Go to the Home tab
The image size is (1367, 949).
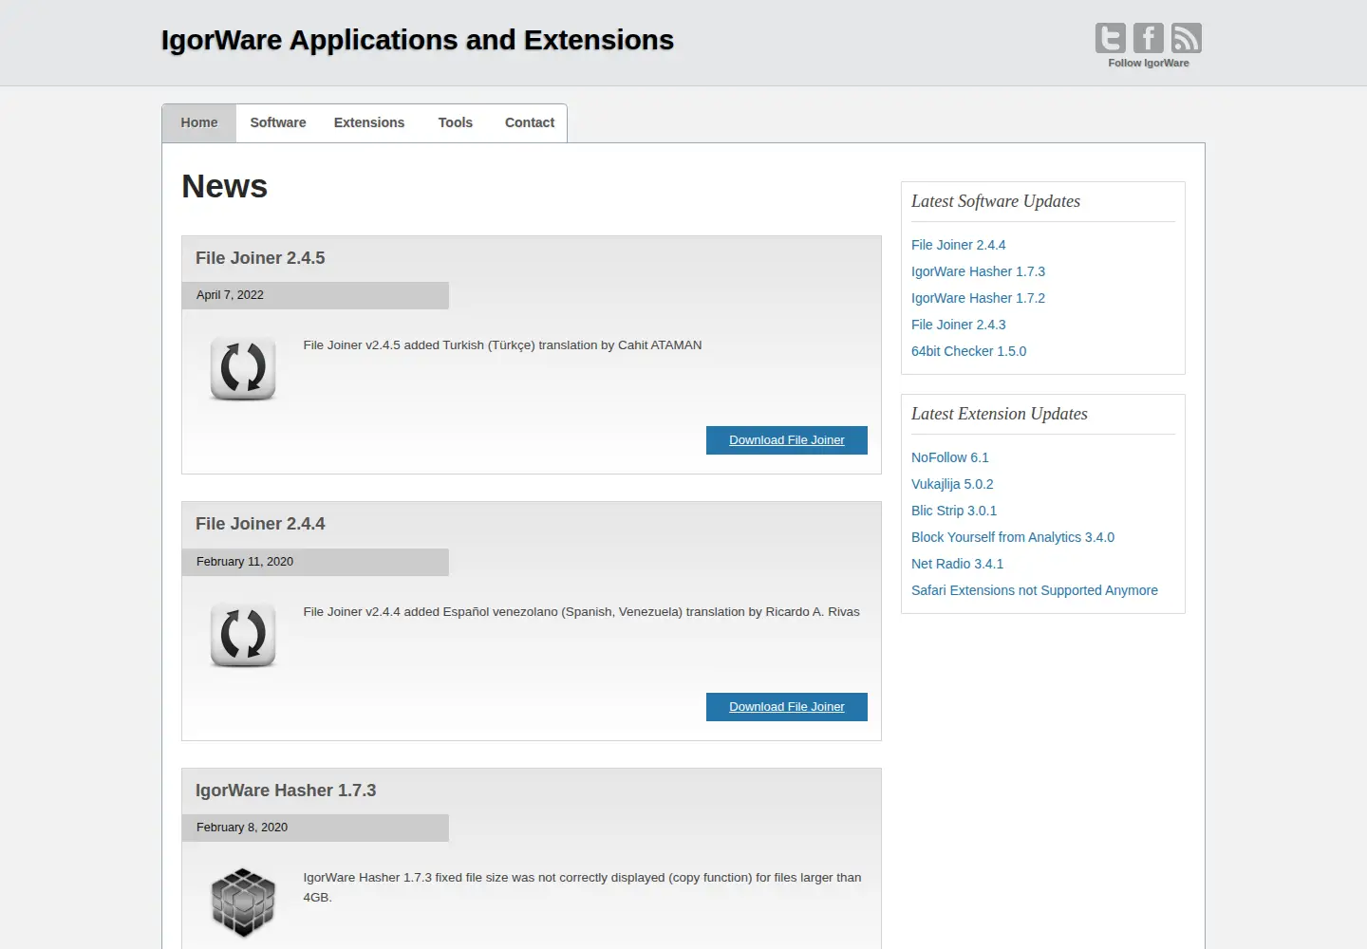click(199, 123)
